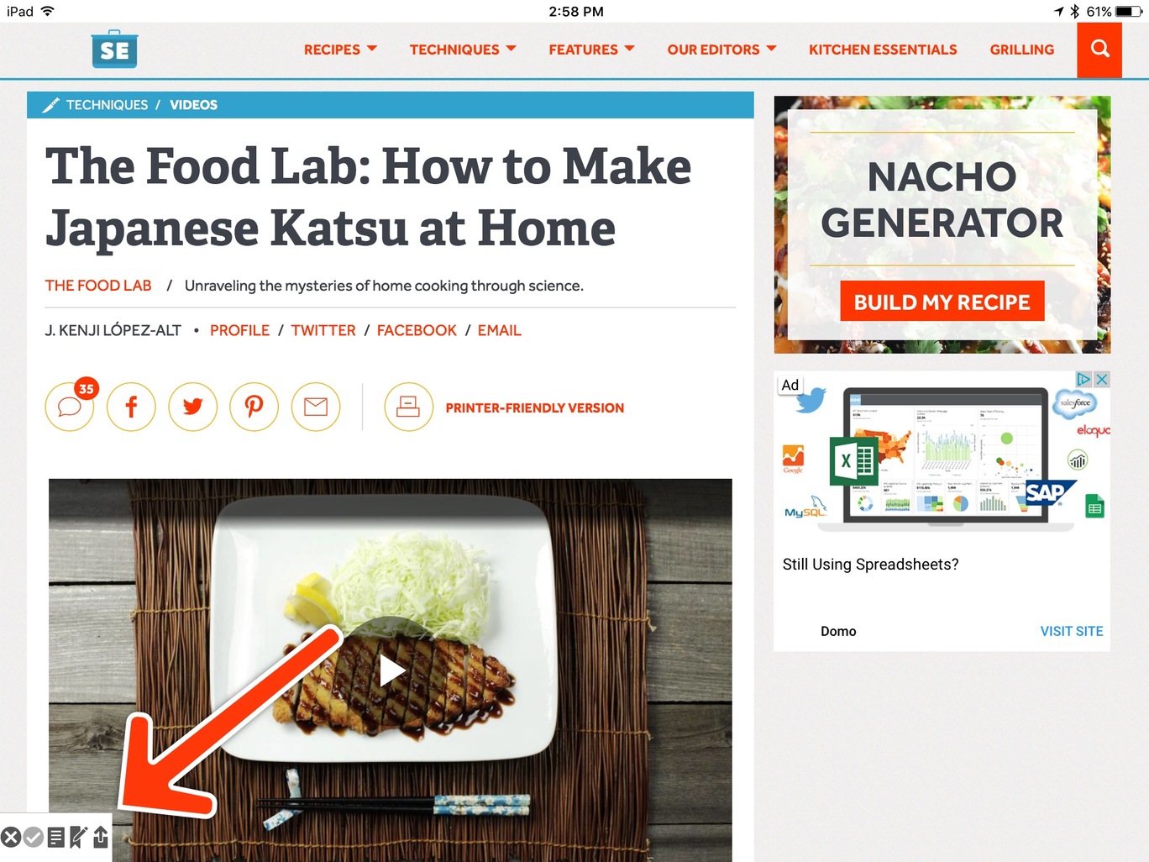Open the comments bubble showing 35
This screenshot has height=862, width=1149.
tap(70, 407)
